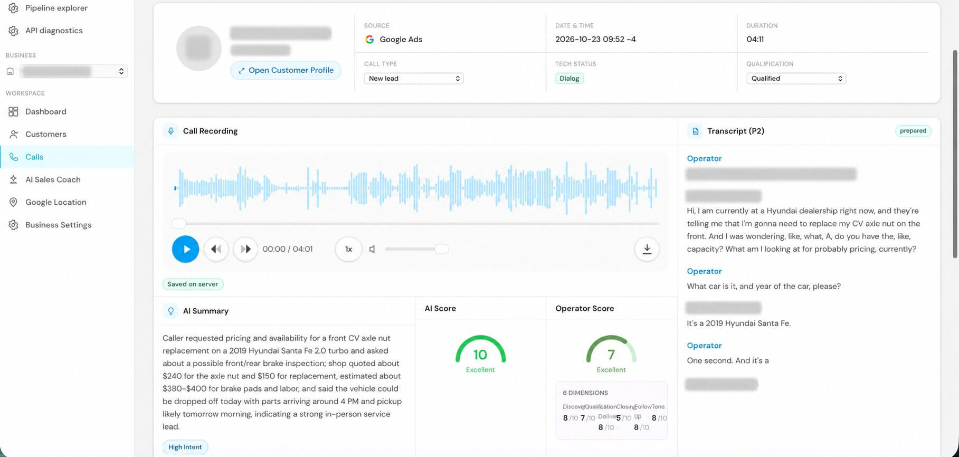Click the business building icon
This screenshot has height=457, width=959.
pyautogui.click(x=10, y=71)
